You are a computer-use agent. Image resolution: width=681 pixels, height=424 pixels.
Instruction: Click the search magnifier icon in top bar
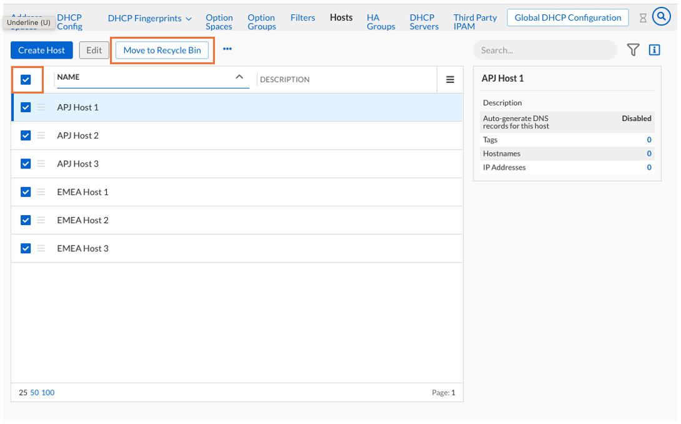pos(661,17)
